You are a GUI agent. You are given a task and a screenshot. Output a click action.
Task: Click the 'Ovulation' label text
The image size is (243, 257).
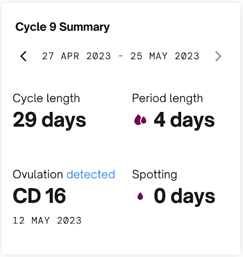point(38,174)
